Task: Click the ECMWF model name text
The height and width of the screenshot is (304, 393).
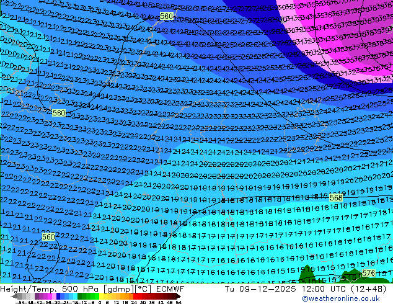Action: point(170,289)
